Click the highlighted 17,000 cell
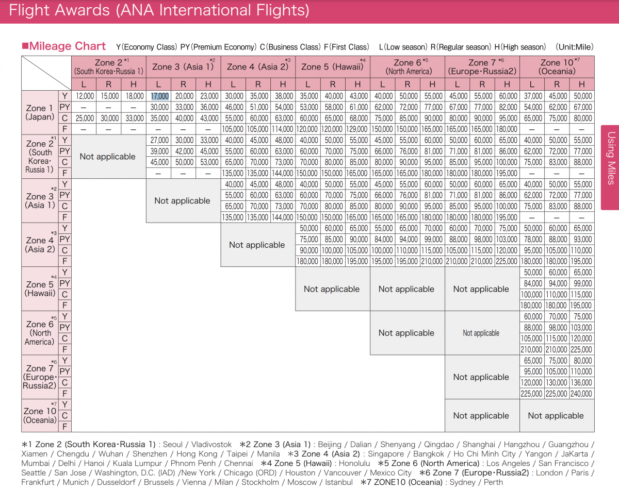619x491 pixels. click(x=160, y=96)
